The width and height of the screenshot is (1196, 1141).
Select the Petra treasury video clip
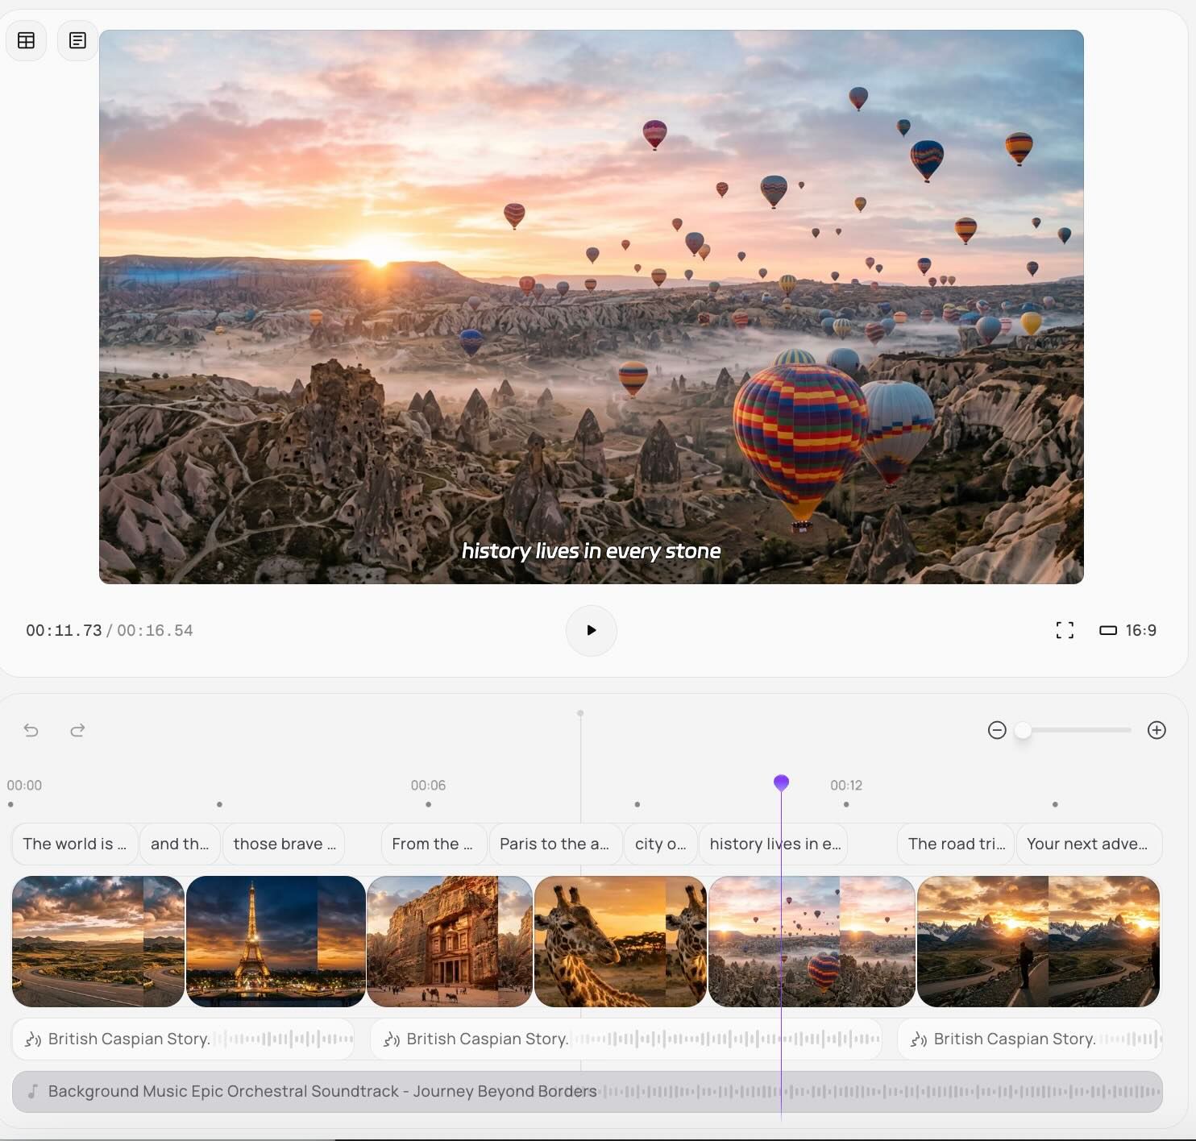click(449, 941)
